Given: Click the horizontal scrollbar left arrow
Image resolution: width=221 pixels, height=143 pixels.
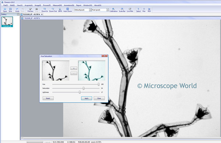Looking at the screenshot, I should [22, 138].
